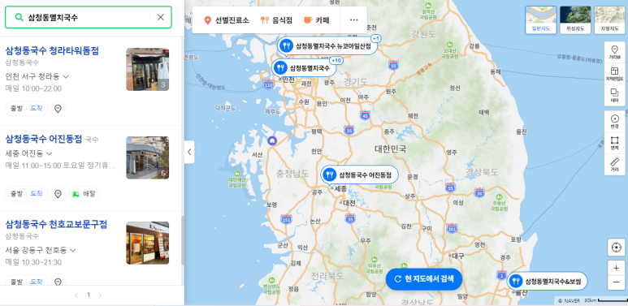Switch to 위성지도 satellite map
This screenshot has width=628, height=306.
(575, 20)
